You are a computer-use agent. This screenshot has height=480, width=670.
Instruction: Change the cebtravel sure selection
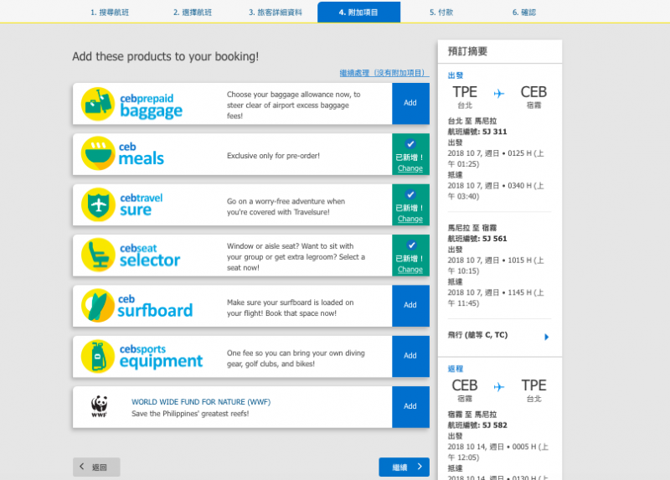410,219
